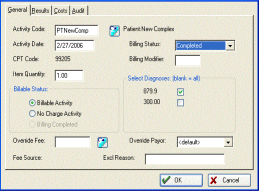The image size is (259, 191).
Task: Confirm with the OK button
Action: pyautogui.click(x=181, y=180)
